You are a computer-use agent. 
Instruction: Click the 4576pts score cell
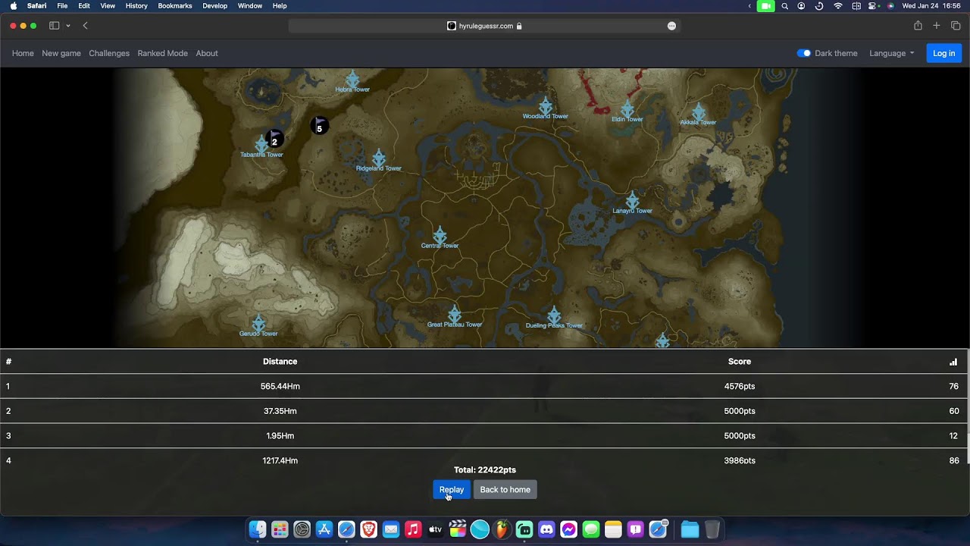[740, 387]
